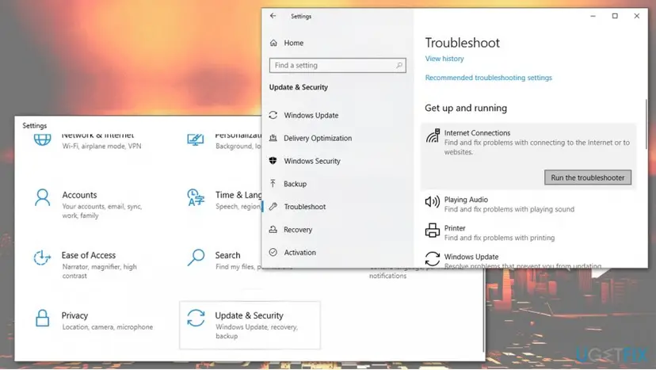This screenshot has width=656, height=370.
Task: Click the magnifier icon in search box
Action: click(399, 65)
